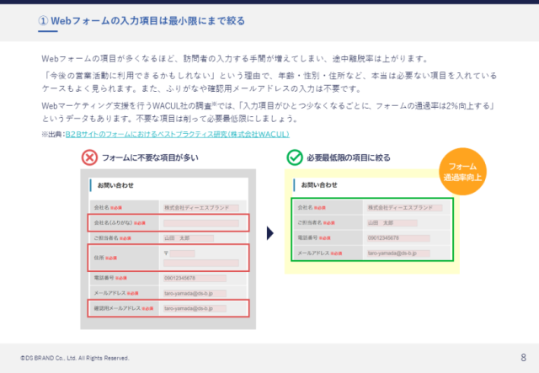Image resolution: width=539 pixels, height=373 pixels.
Task: Click the ご担当者名 input in the good-example form
Action: pos(392,223)
